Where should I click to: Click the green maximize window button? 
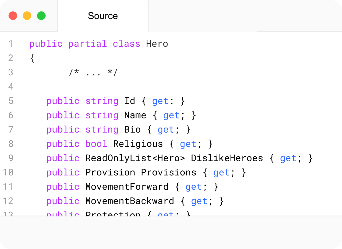(x=41, y=16)
